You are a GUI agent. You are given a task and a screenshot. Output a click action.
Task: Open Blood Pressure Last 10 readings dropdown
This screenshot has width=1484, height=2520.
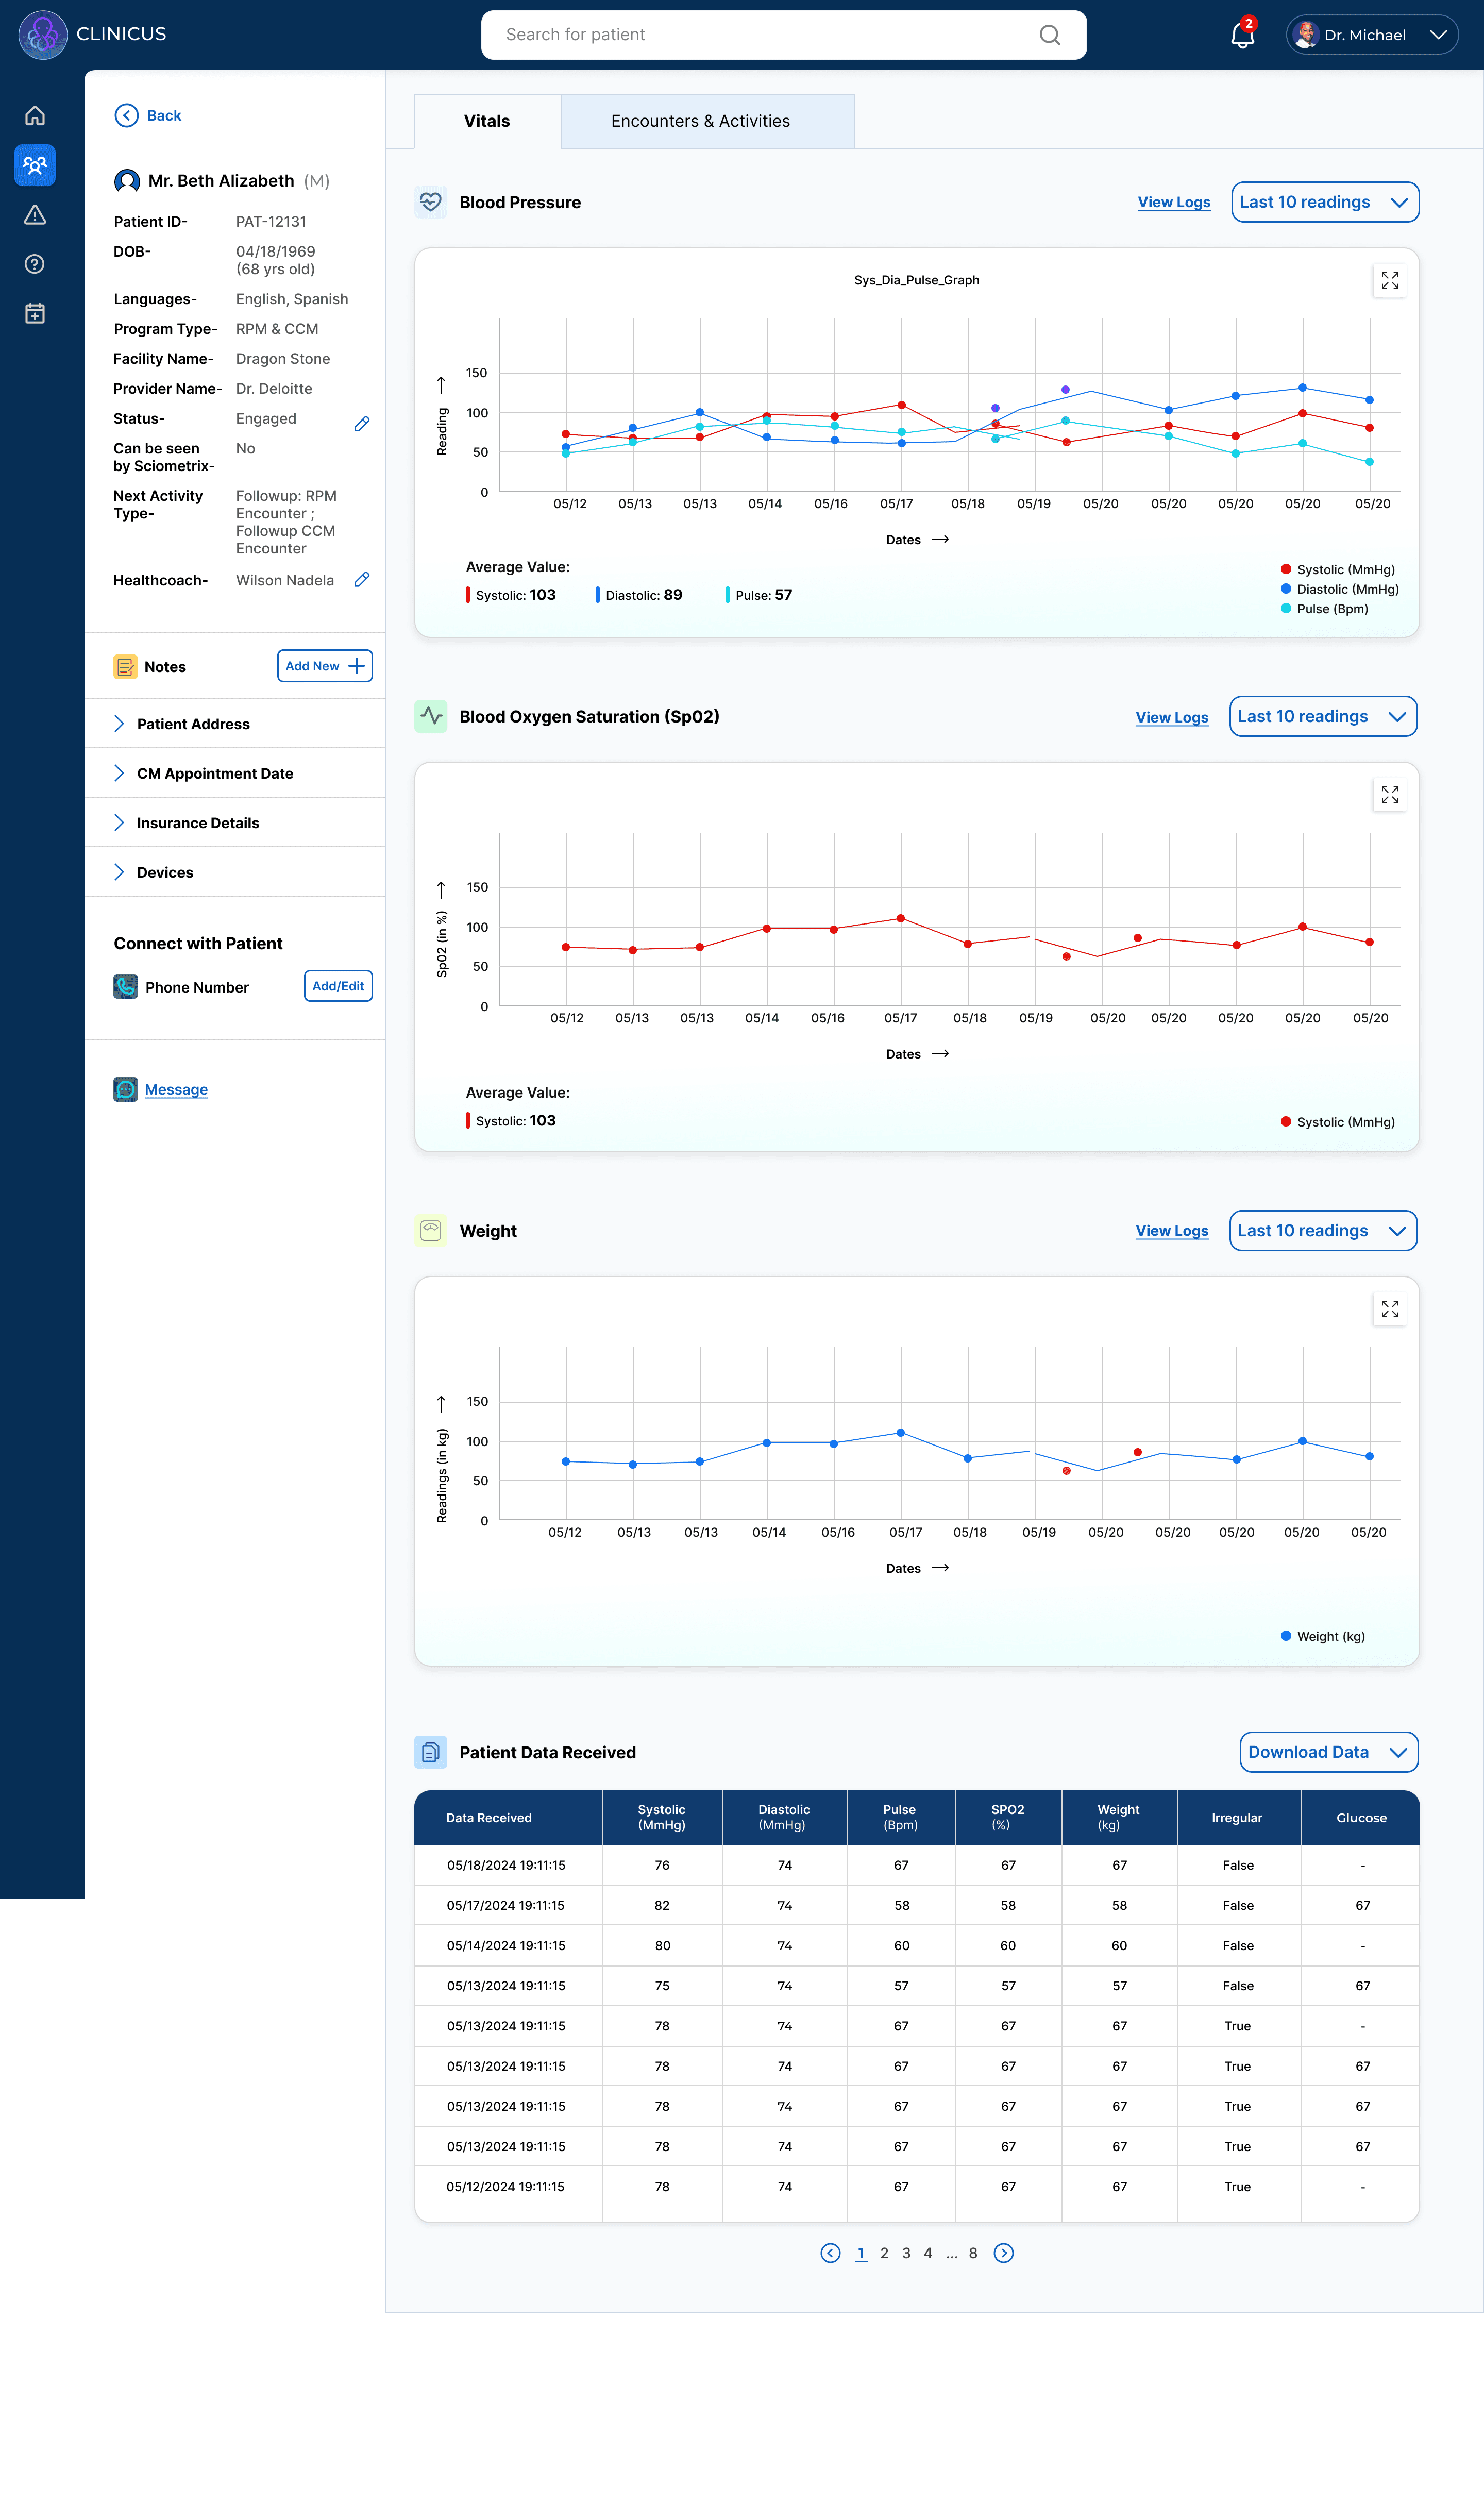[1324, 202]
